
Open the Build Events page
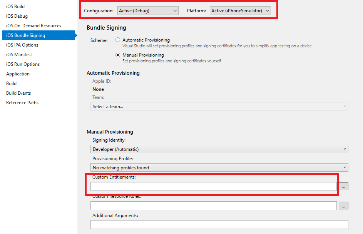18,93
